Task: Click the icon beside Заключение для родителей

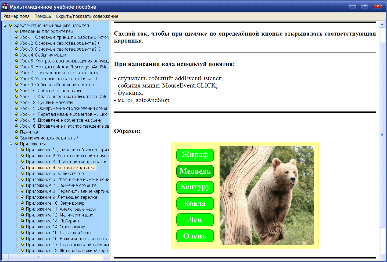Action: coord(17,138)
